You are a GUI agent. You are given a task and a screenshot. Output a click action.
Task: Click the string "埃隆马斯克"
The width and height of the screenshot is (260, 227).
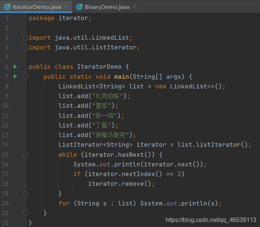point(110,135)
